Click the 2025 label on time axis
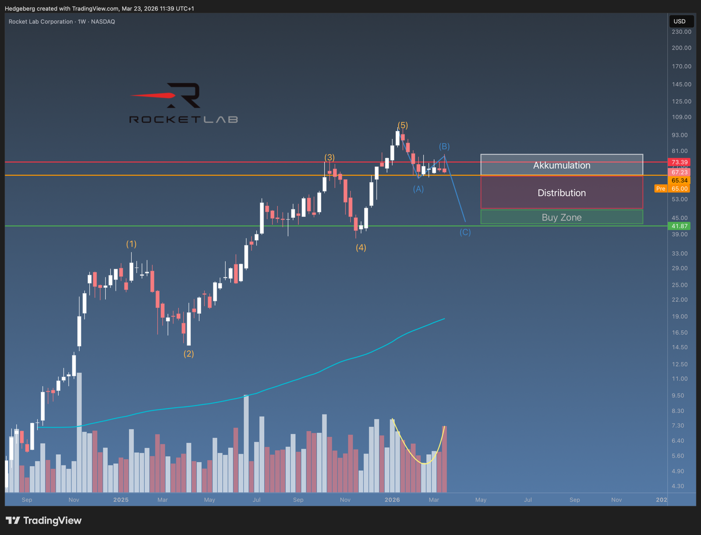The width and height of the screenshot is (701, 535). click(121, 500)
